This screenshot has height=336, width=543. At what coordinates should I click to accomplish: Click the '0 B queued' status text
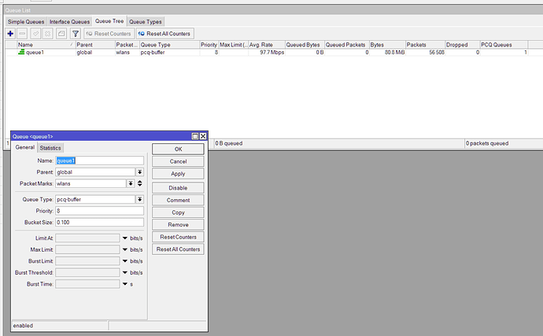(229, 143)
